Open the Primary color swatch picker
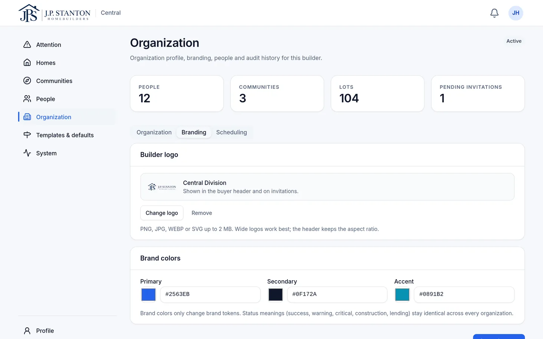This screenshot has width=543, height=339. (149, 295)
